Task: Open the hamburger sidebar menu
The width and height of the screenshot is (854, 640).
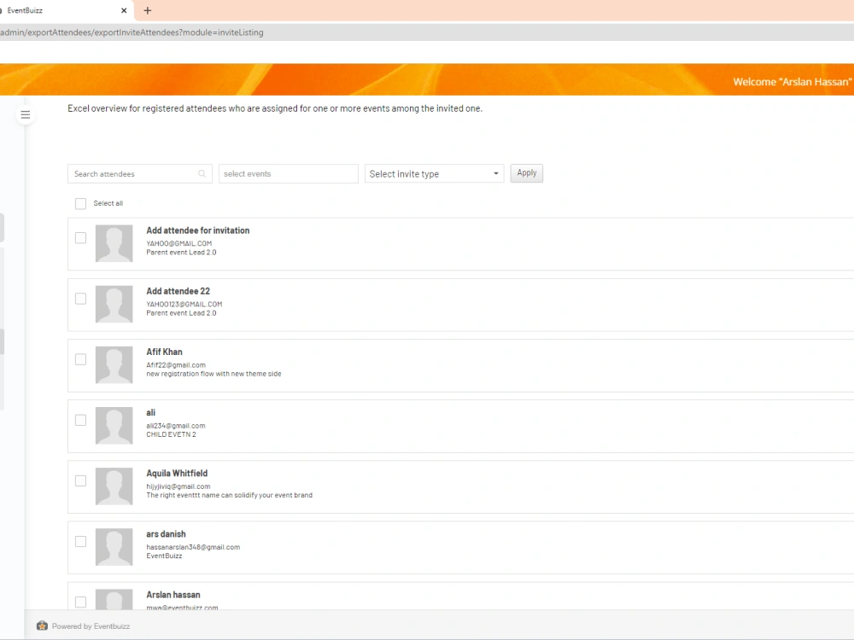Action: pyautogui.click(x=25, y=114)
